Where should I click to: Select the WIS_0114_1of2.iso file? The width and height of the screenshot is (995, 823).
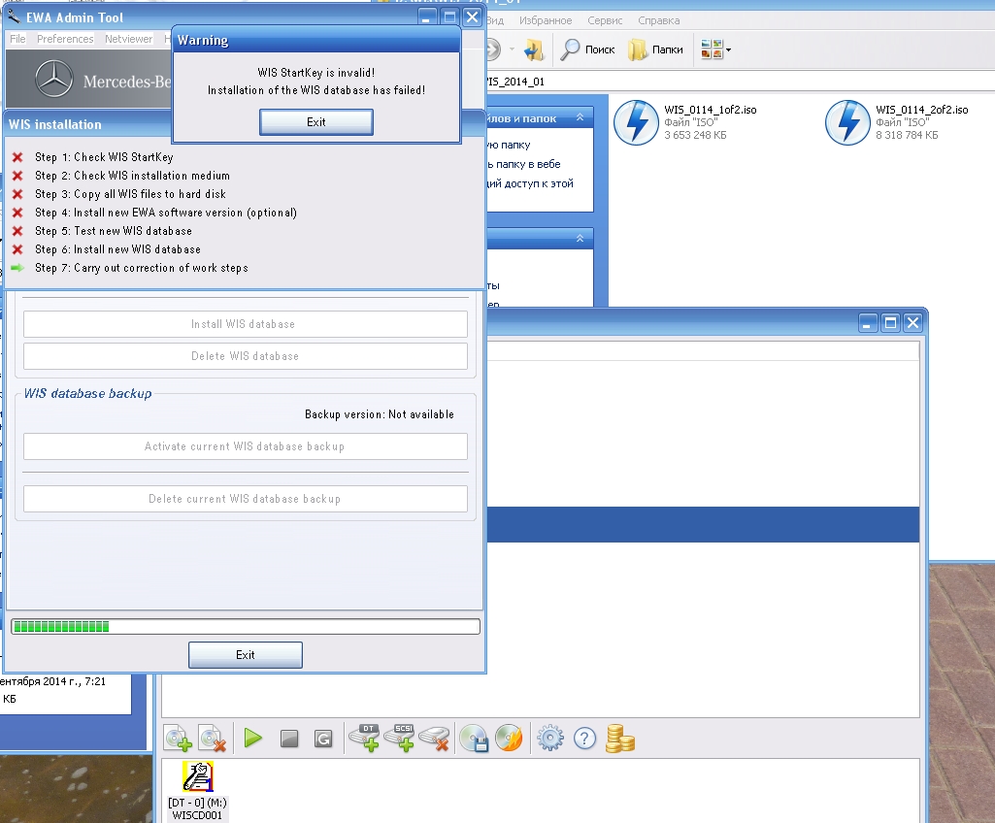pos(685,122)
